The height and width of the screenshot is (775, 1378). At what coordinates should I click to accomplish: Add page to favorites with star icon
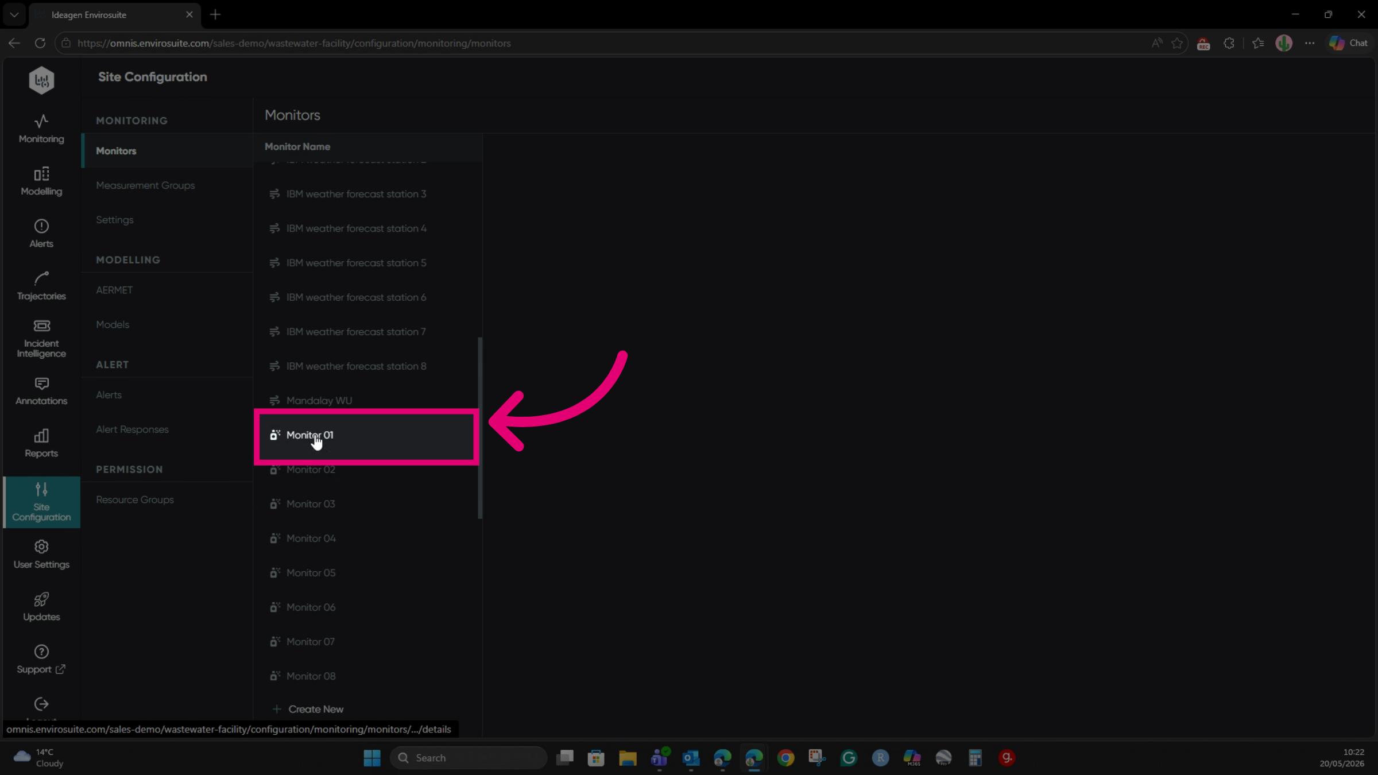[1177, 43]
